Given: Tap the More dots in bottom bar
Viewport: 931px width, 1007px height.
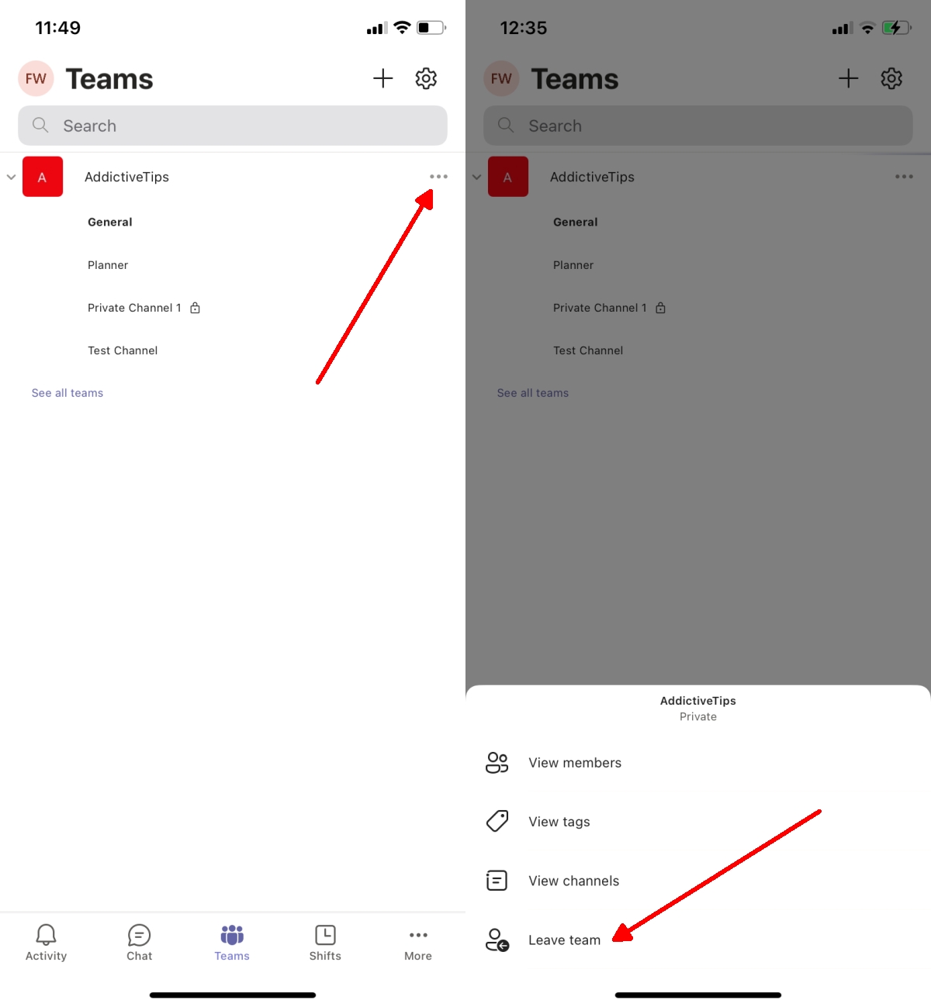Looking at the screenshot, I should coord(418,942).
